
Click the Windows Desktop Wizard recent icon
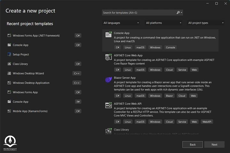[9, 73]
